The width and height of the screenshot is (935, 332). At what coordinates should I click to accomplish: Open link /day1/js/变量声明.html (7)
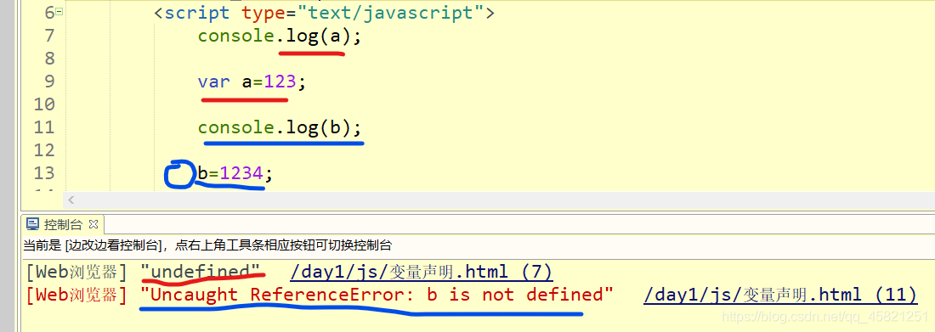tap(422, 273)
